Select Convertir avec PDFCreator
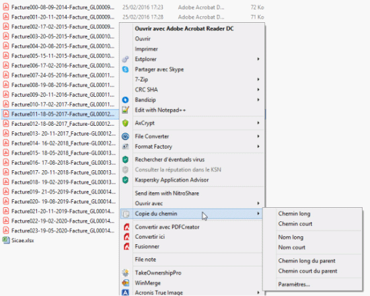This screenshot has height=296, width=370. coord(167,227)
